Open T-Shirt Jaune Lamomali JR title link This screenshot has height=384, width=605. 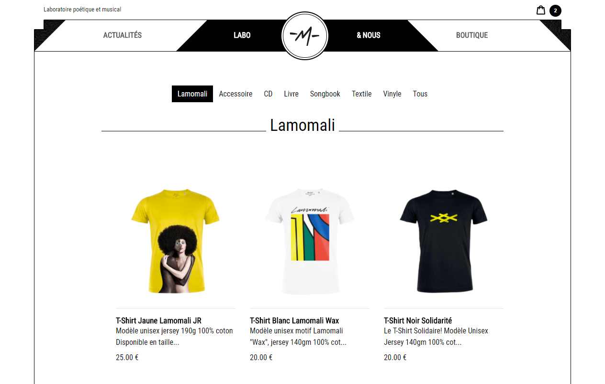(x=158, y=320)
